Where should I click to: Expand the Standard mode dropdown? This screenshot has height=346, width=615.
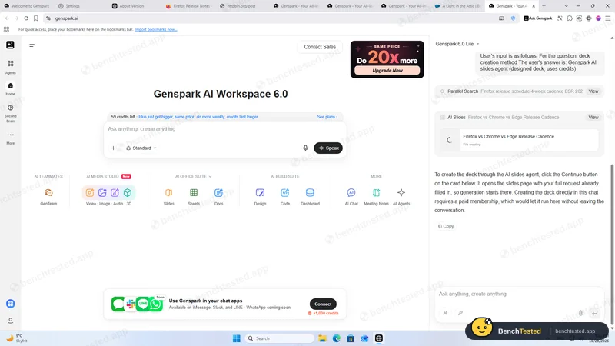[141, 148]
